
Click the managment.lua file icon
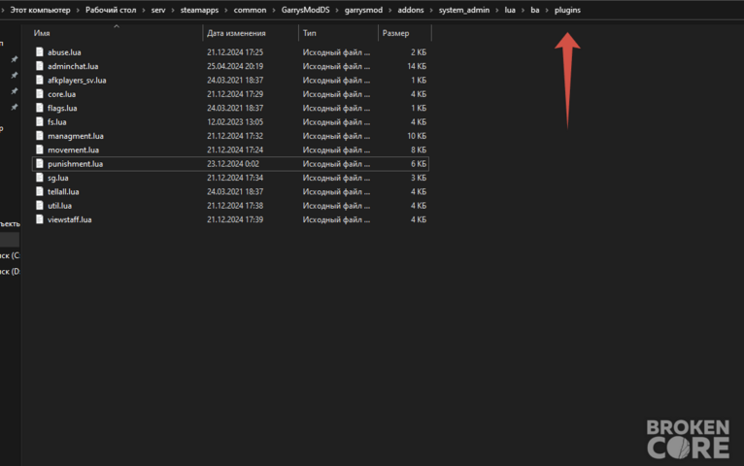[40, 136]
